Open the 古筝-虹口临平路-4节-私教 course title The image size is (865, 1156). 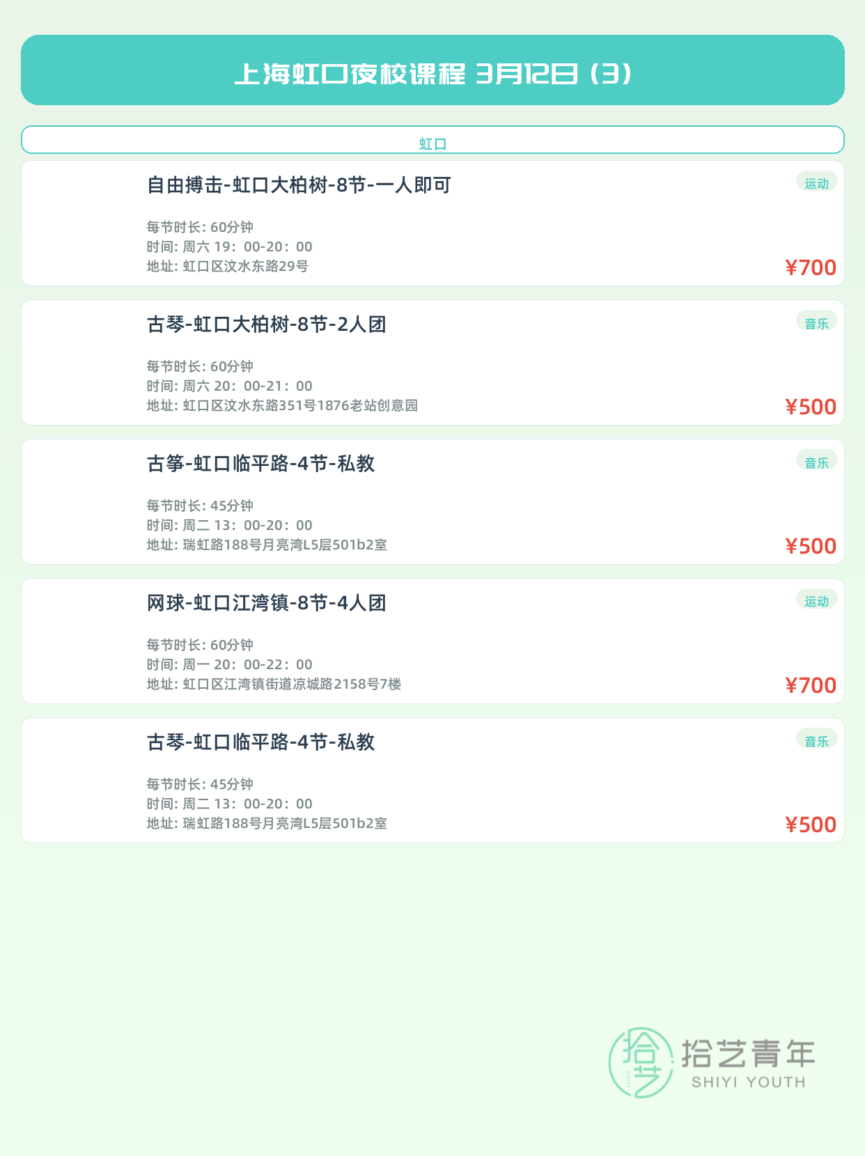(x=260, y=464)
